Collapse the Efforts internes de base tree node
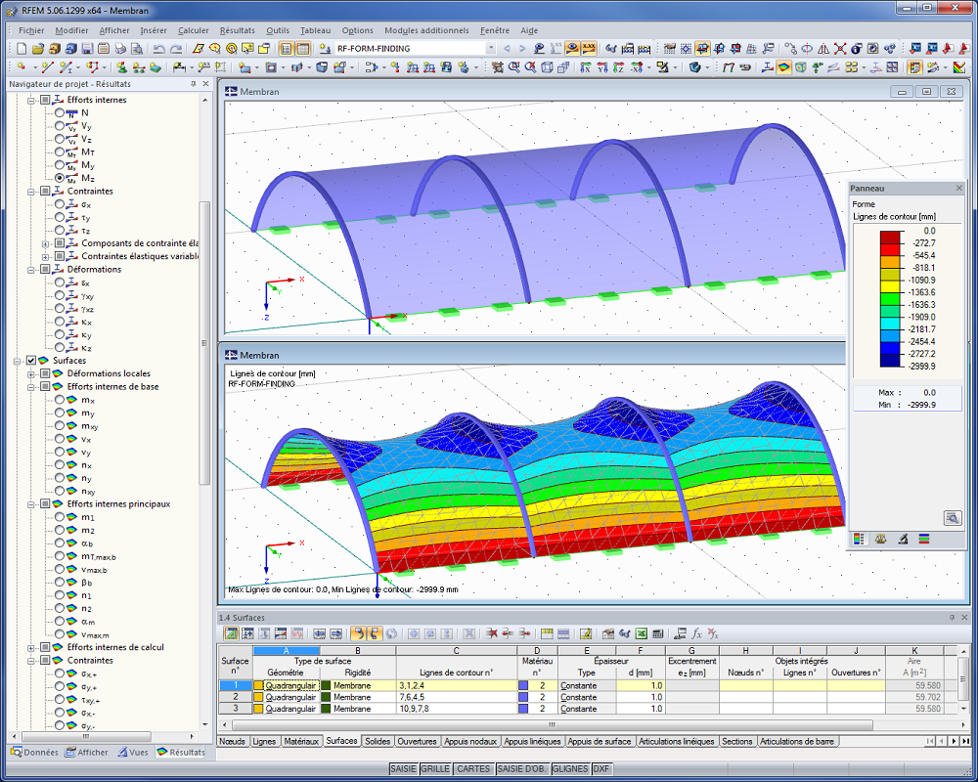The width and height of the screenshot is (978, 782). [x=31, y=387]
